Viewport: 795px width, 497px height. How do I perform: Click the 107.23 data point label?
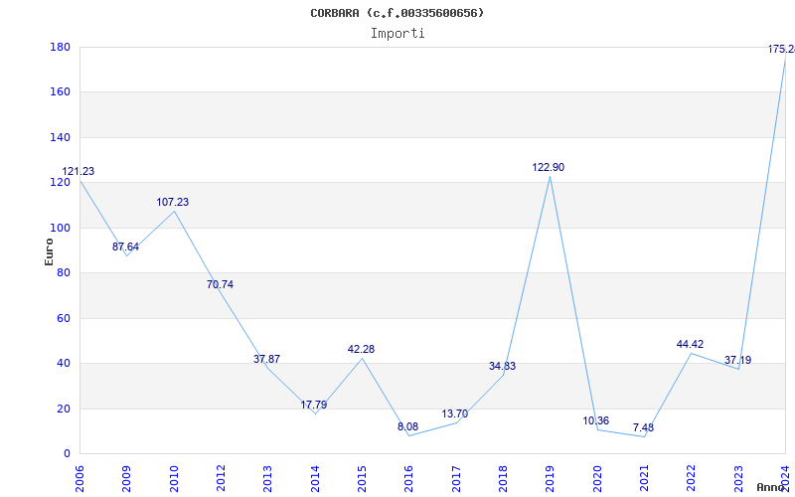172,202
